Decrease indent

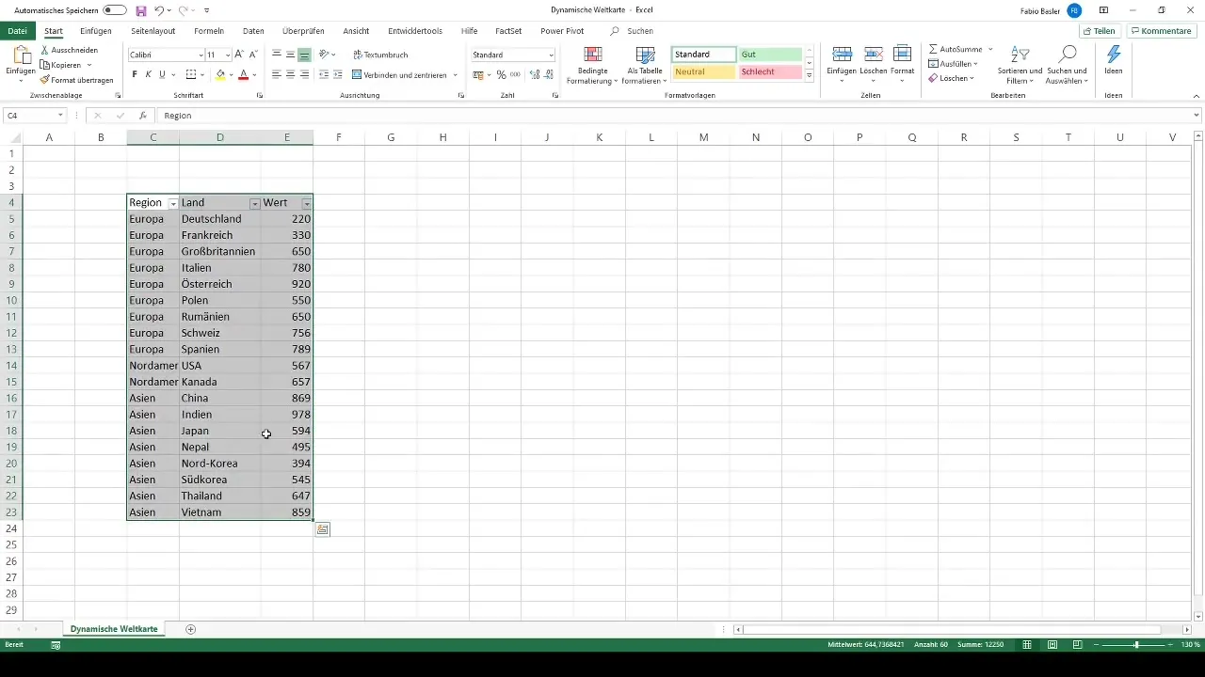[x=324, y=74]
